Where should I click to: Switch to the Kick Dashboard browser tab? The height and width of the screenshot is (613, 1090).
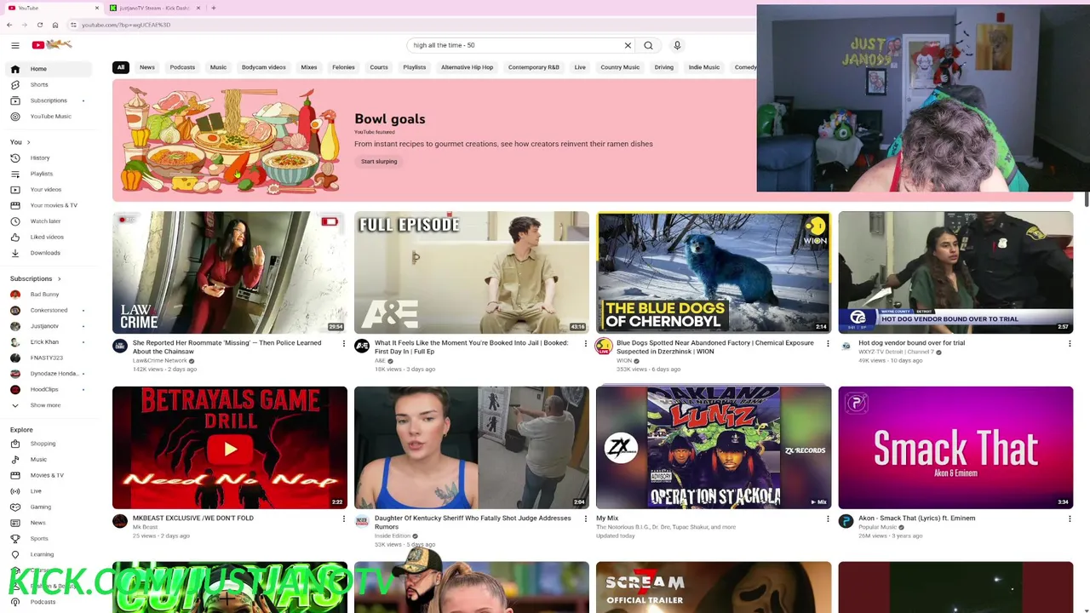click(x=155, y=8)
